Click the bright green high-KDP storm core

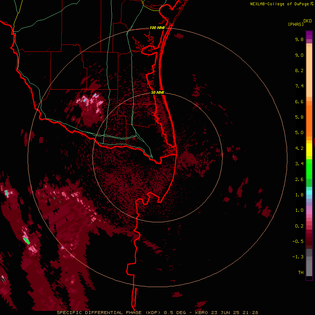27,240
